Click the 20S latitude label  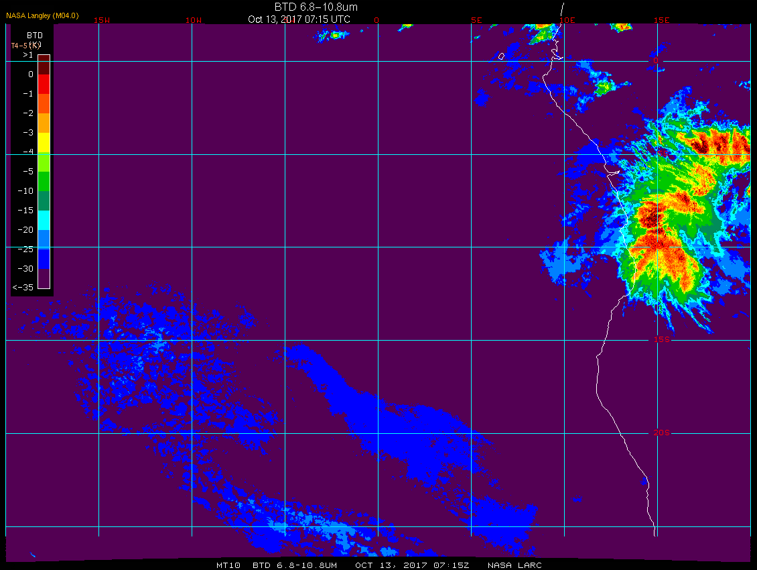point(661,433)
